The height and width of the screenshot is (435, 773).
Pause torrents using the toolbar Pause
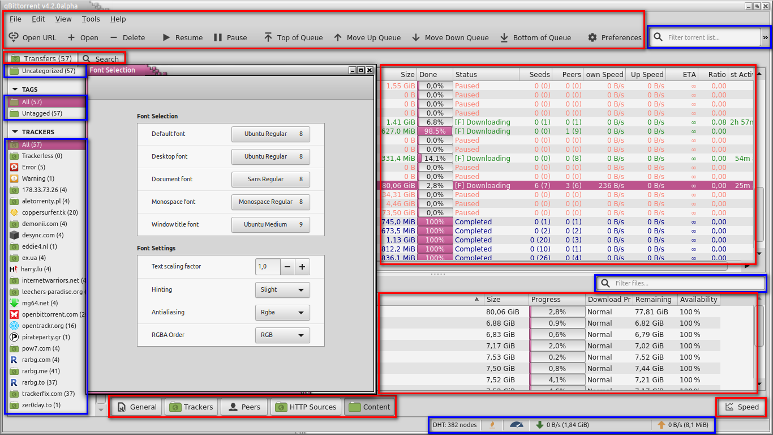pos(230,37)
